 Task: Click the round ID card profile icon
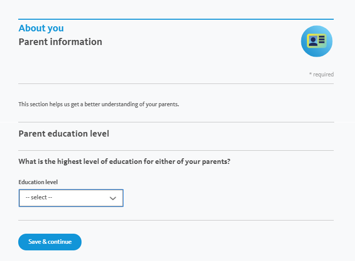pyautogui.click(x=317, y=41)
